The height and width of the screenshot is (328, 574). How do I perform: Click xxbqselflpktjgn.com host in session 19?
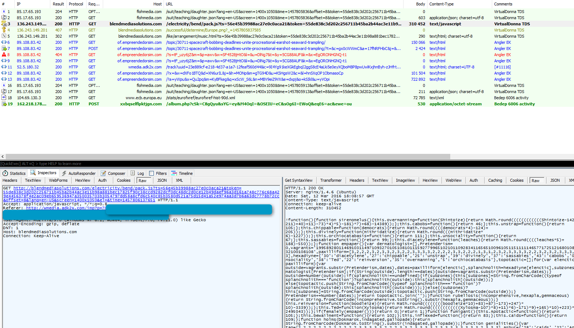[141, 104]
